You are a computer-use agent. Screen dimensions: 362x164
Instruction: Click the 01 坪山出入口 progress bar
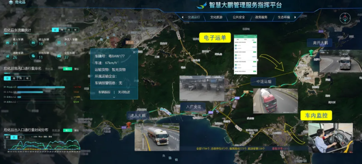tap(41, 87)
